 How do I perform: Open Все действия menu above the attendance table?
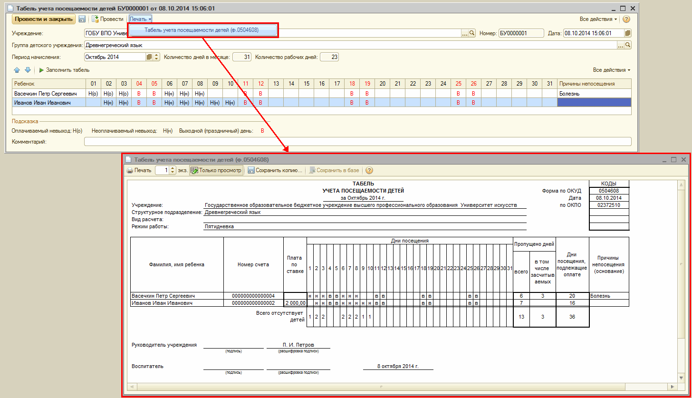click(612, 70)
